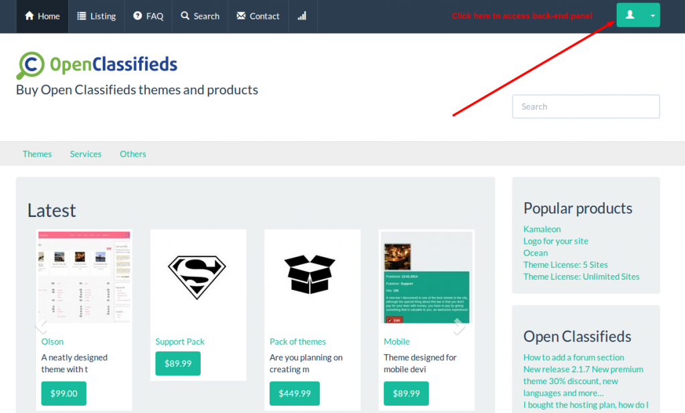The height and width of the screenshot is (413, 685).
Task: Open Theme License: Unlimited Sites link
Action: [x=581, y=276]
